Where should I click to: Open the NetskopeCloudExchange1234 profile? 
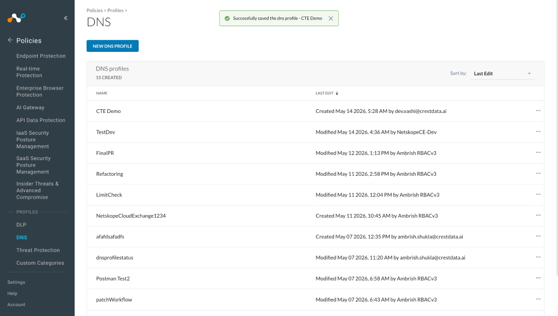coord(131,216)
